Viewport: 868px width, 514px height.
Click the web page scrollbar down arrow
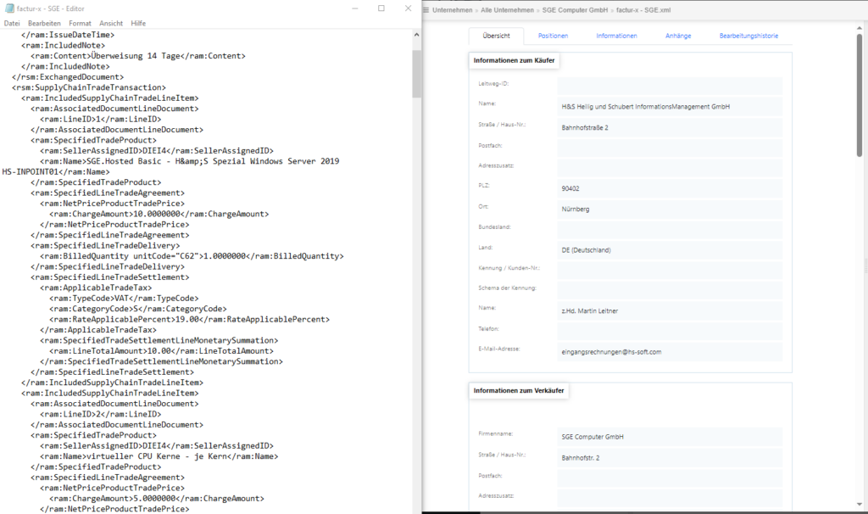[x=860, y=504]
